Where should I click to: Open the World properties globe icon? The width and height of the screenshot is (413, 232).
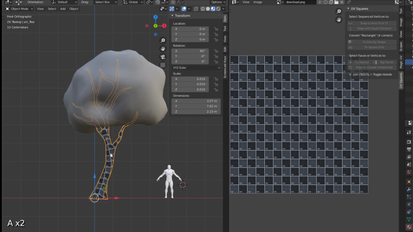pyautogui.click(x=409, y=172)
